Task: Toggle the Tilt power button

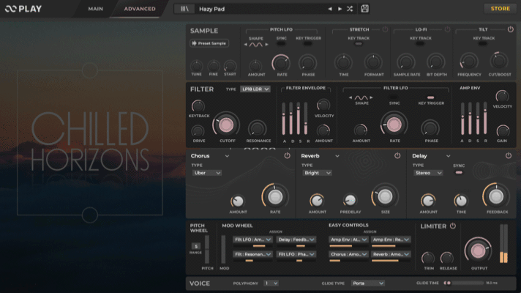Action: pos(511,29)
